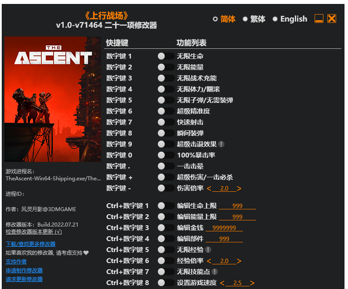Enable 超级伤害/一击必杀 toggle
Image resolution: width=348 pixels, height=289 pixels.
click(166, 177)
